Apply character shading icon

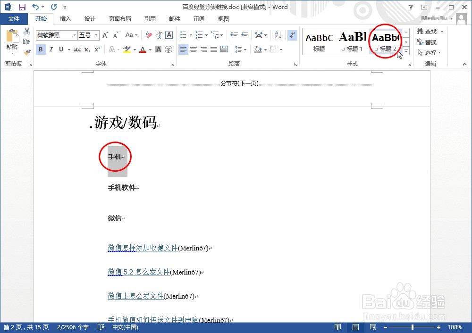point(158,50)
